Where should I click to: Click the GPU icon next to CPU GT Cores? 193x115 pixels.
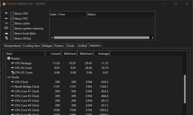(x=13, y=72)
